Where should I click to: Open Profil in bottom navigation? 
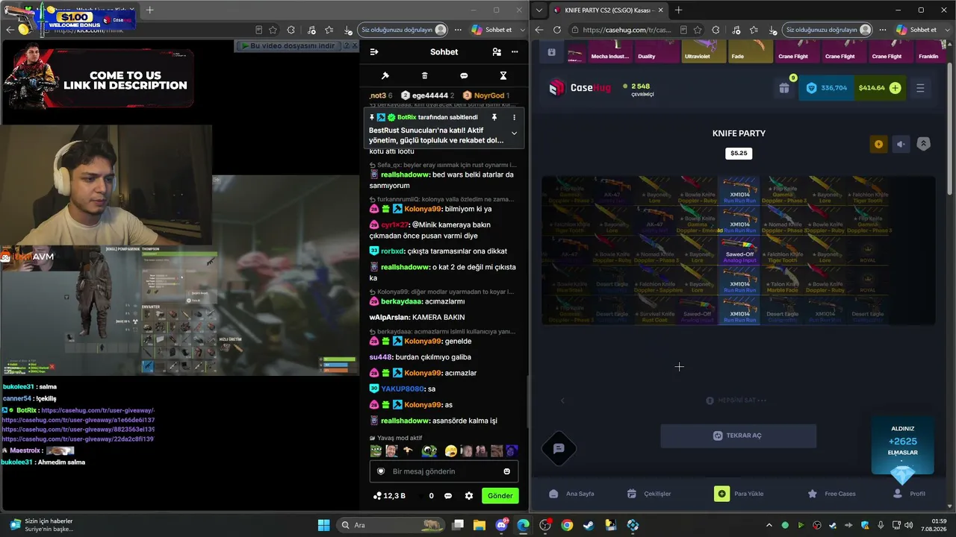[910, 494]
